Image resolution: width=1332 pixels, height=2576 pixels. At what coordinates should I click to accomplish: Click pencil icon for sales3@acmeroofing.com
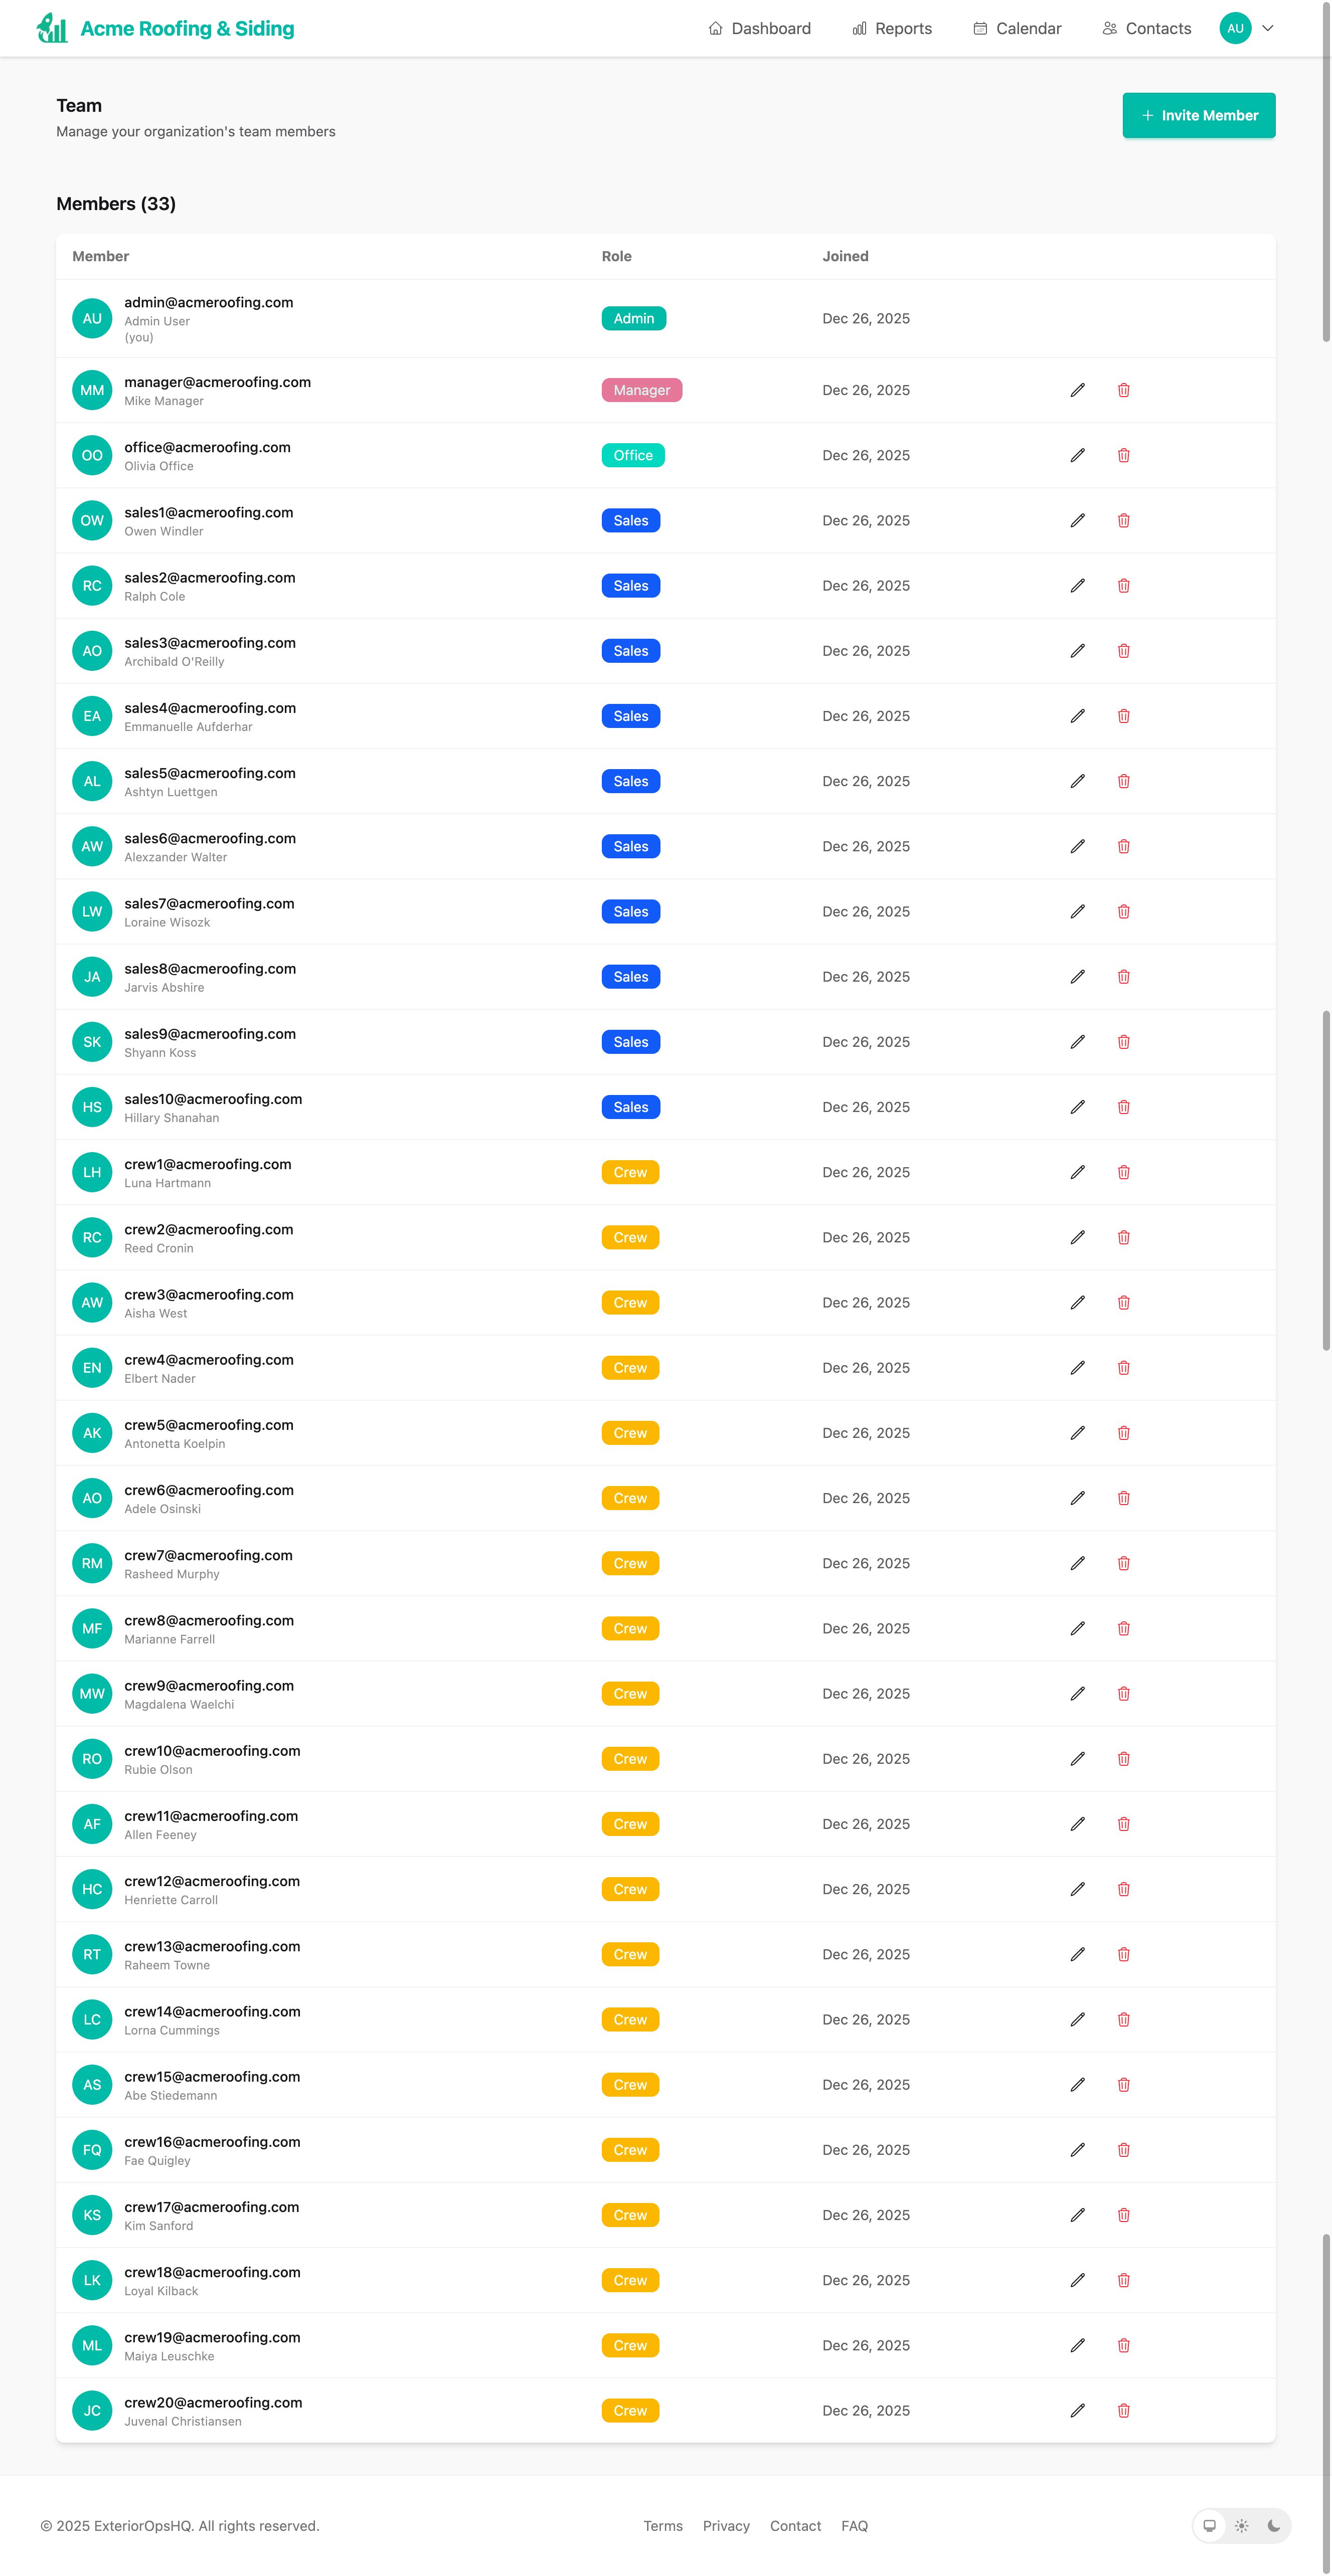(x=1077, y=651)
